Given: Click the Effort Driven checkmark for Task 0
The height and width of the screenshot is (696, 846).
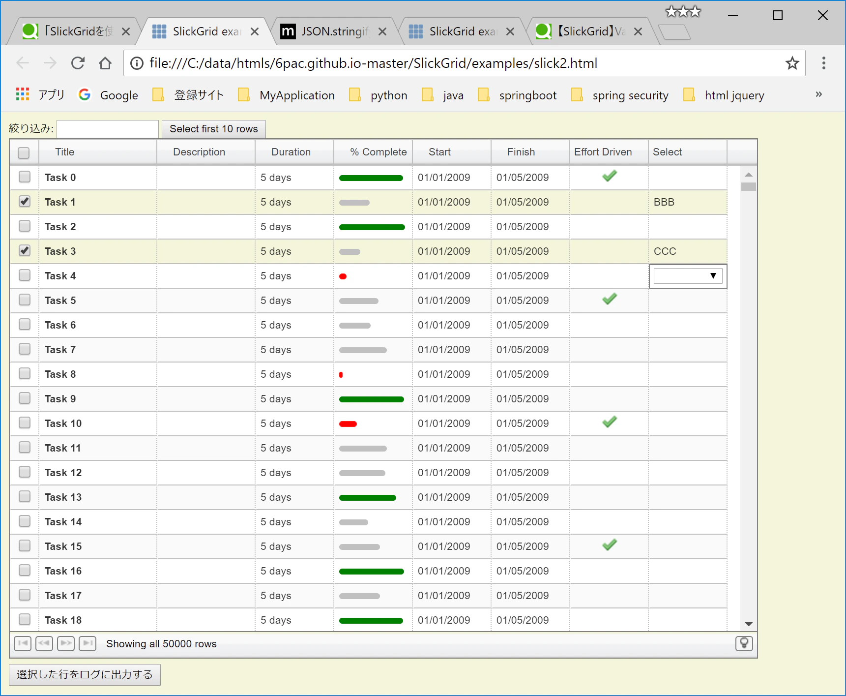Looking at the screenshot, I should pyautogui.click(x=609, y=176).
